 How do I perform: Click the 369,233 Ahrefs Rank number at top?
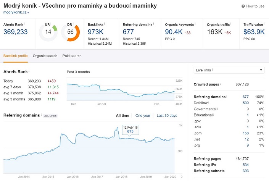click(15, 32)
